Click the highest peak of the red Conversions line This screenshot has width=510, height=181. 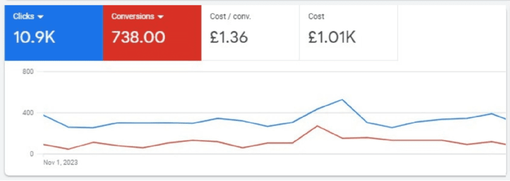317,126
